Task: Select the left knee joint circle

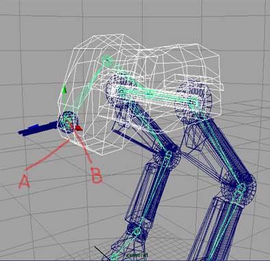Action: pyautogui.click(x=169, y=155)
